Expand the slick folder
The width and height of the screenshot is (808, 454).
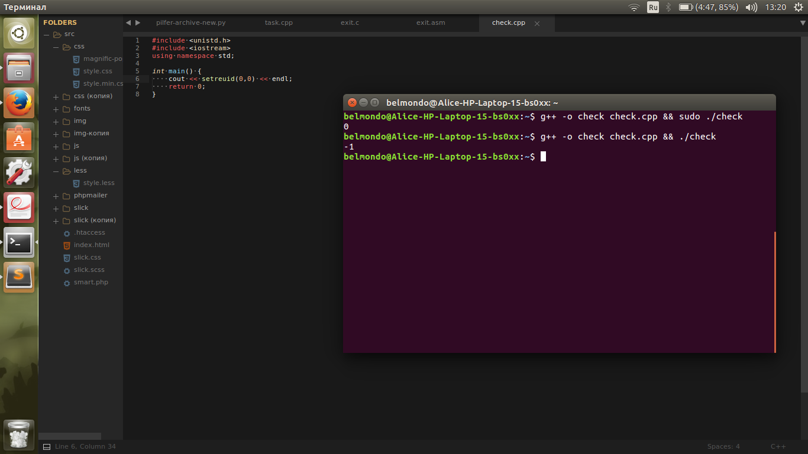(x=56, y=208)
